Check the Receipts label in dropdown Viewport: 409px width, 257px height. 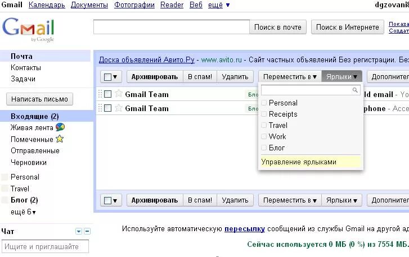[x=264, y=114]
